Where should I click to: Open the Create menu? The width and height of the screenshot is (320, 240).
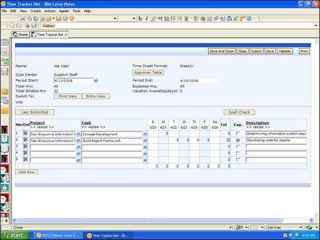coord(36,11)
